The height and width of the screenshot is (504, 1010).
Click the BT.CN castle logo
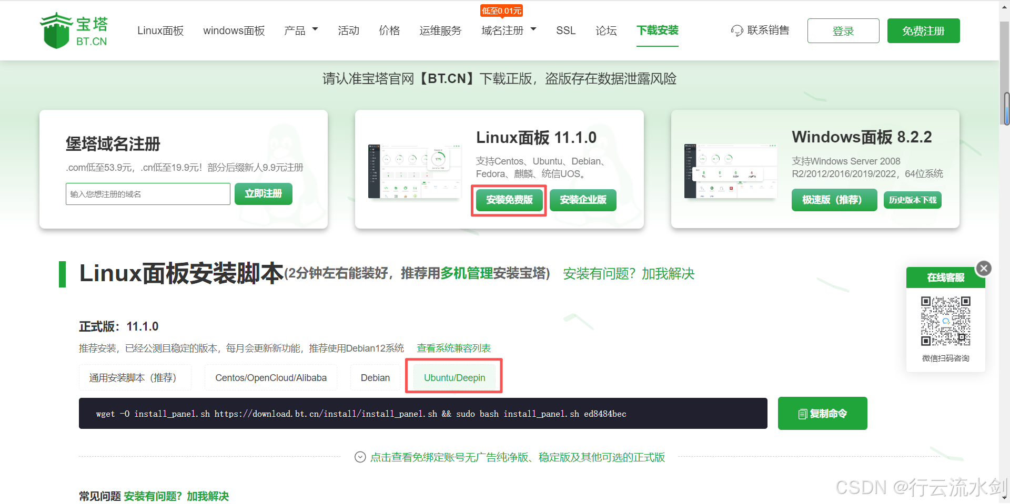coord(74,30)
